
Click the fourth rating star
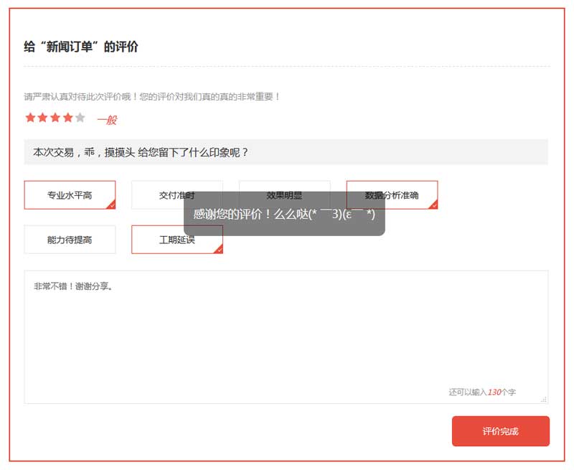click(67, 118)
